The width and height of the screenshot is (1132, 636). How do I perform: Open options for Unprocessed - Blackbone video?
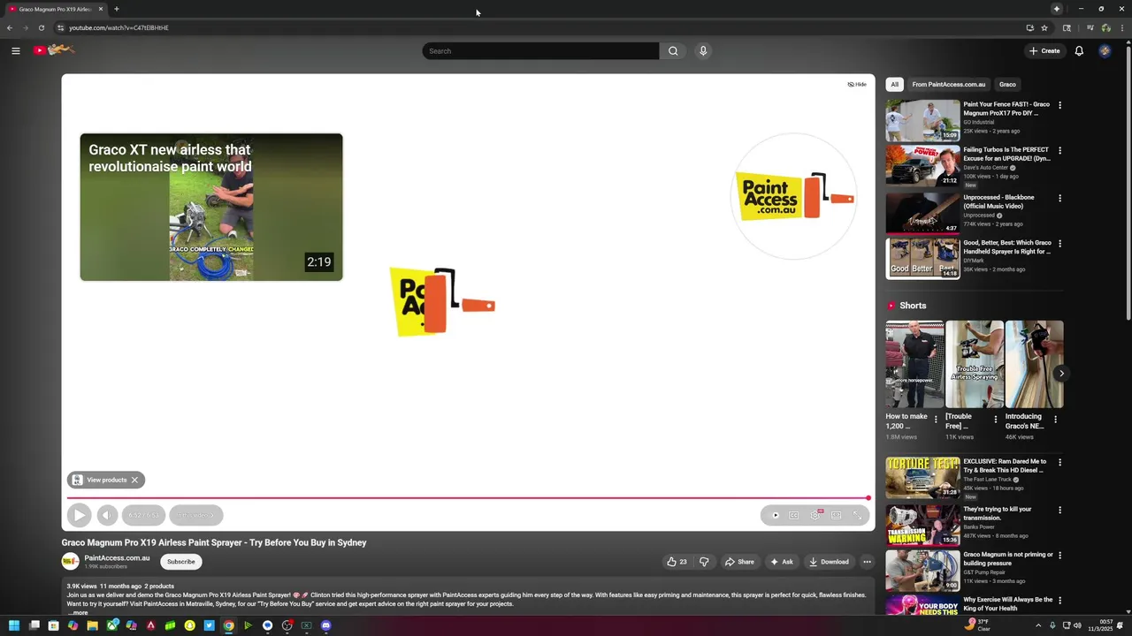(1059, 199)
